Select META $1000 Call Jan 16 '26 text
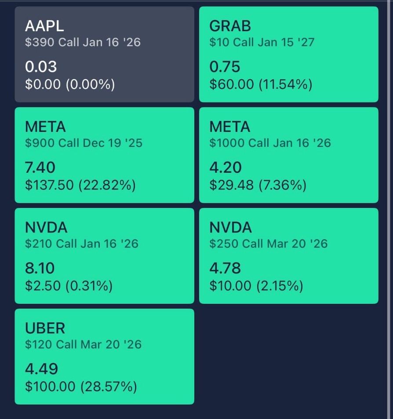Image resolution: width=393 pixels, height=419 pixels. tap(270, 143)
